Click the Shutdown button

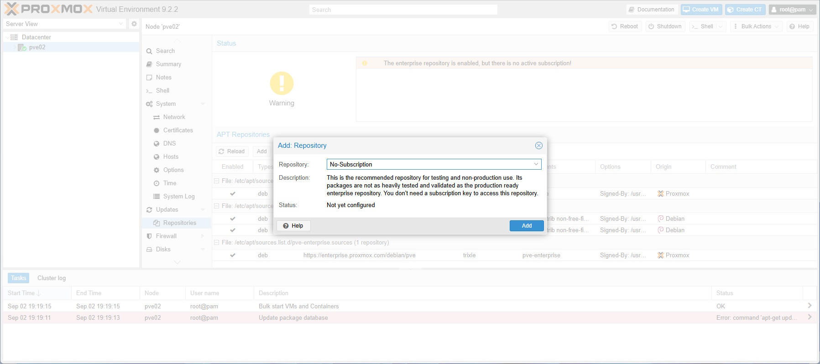tap(665, 26)
